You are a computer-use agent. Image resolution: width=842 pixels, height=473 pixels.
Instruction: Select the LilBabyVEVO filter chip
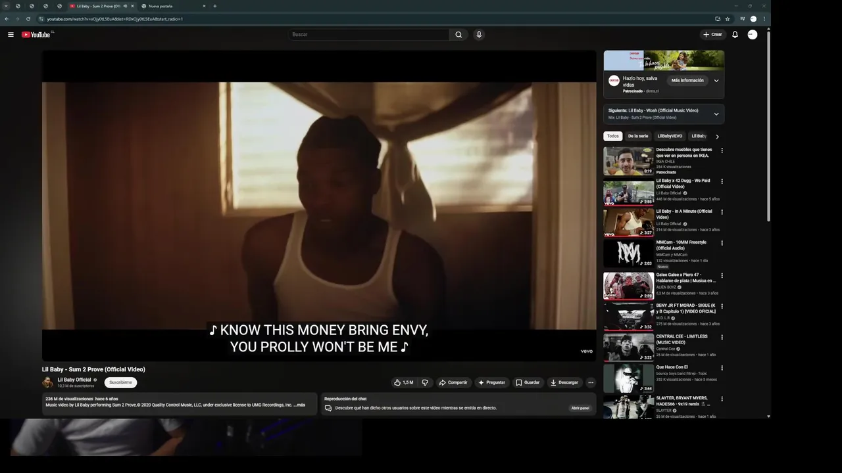point(670,136)
